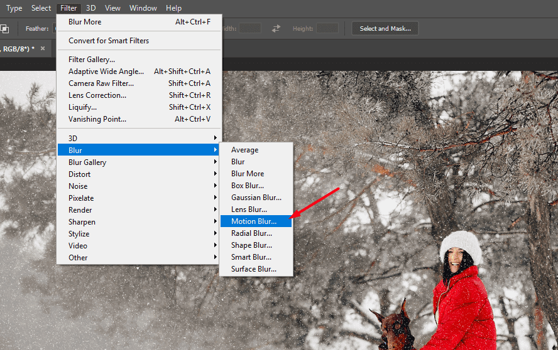This screenshot has width=558, height=350.
Task: Choose Blur More in Blur submenu
Action: click(256, 174)
